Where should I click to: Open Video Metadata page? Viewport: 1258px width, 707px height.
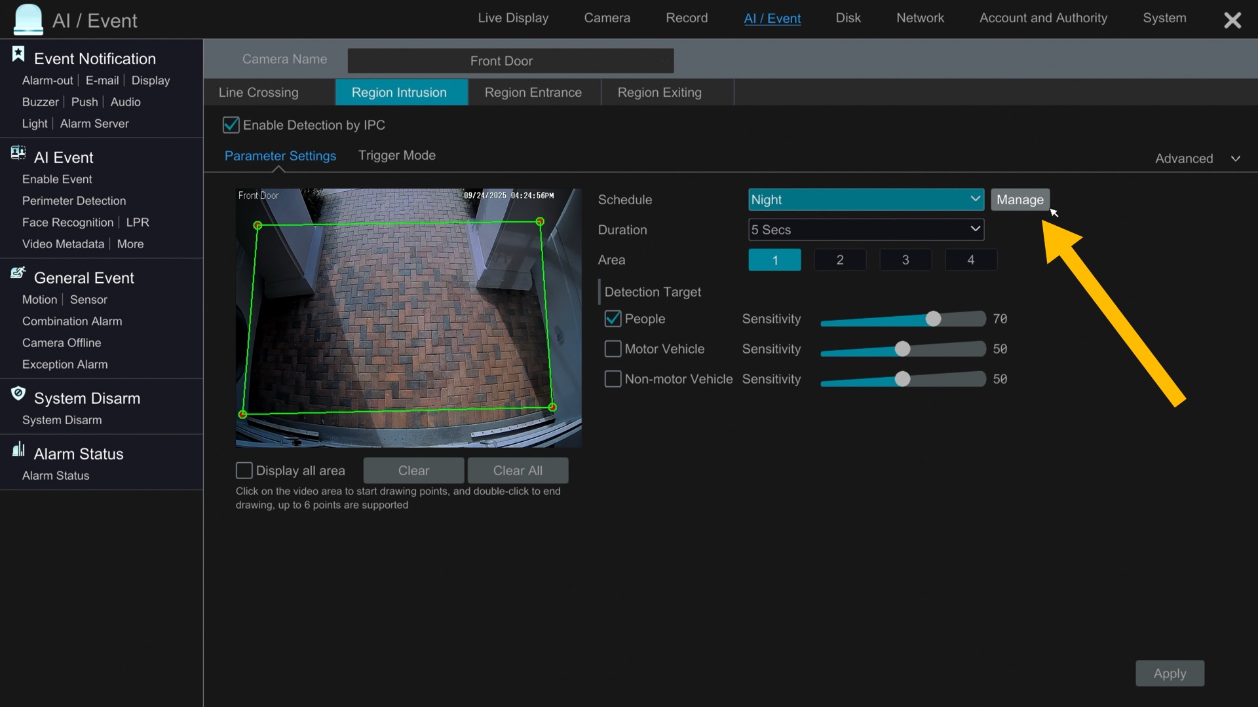pos(63,244)
